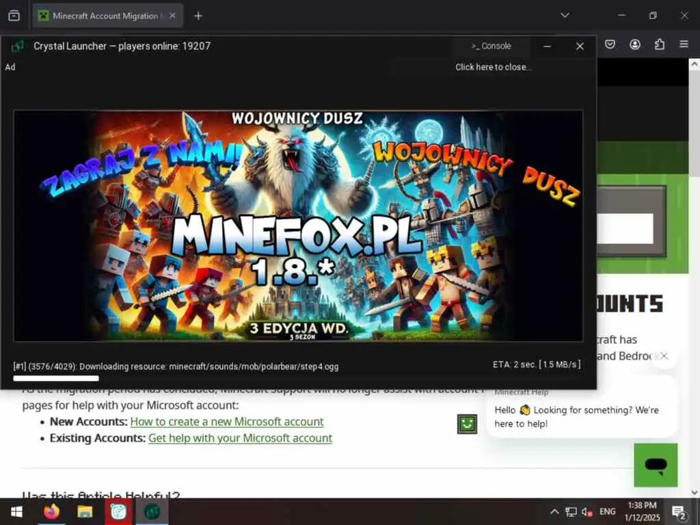700x525 pixels.
Task: Open the Firefox account icon
Action: coord(635,44)
